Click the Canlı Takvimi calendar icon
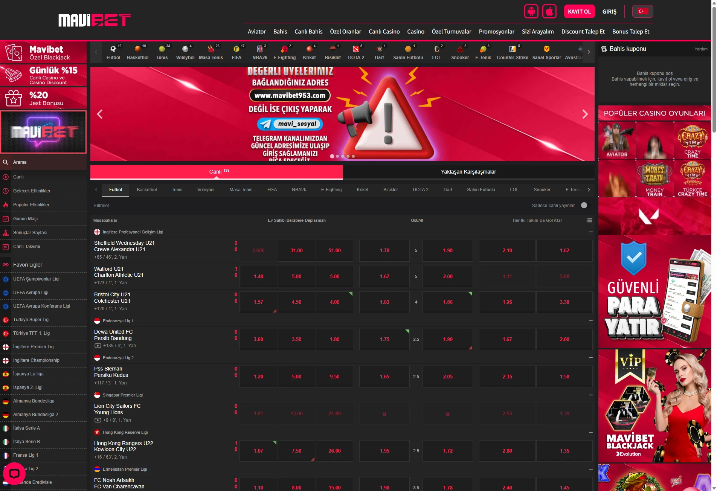717x491 pixels. click(6, 247)
